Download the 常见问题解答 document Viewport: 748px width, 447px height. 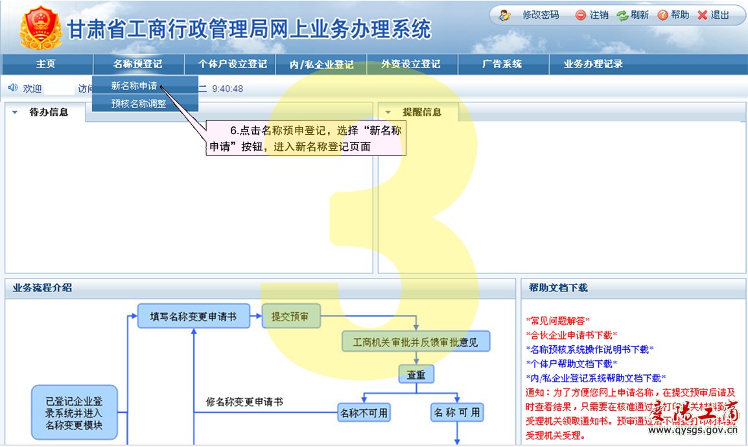558,320
